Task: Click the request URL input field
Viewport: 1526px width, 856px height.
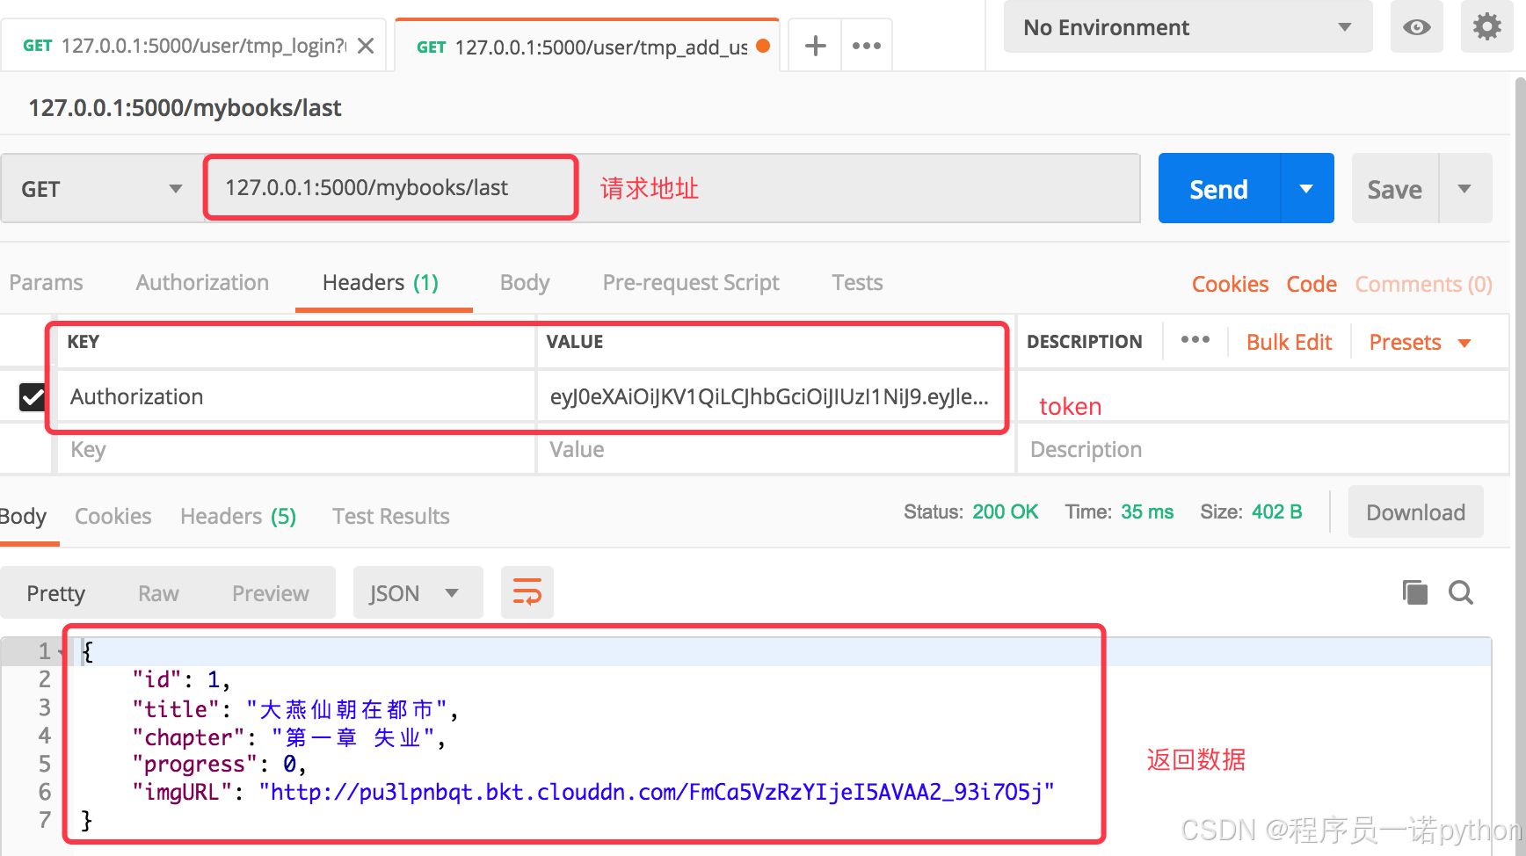Action: click(672, 188)
